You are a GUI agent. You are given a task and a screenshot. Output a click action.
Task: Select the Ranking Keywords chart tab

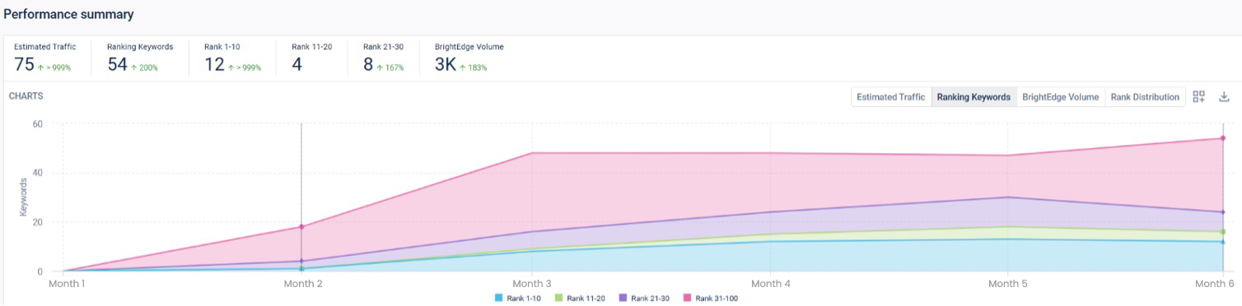[974, 97]
